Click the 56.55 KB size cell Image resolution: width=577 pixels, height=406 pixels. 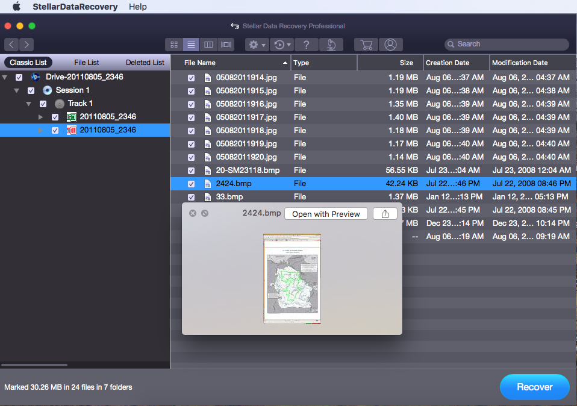(x=402, y=170)
